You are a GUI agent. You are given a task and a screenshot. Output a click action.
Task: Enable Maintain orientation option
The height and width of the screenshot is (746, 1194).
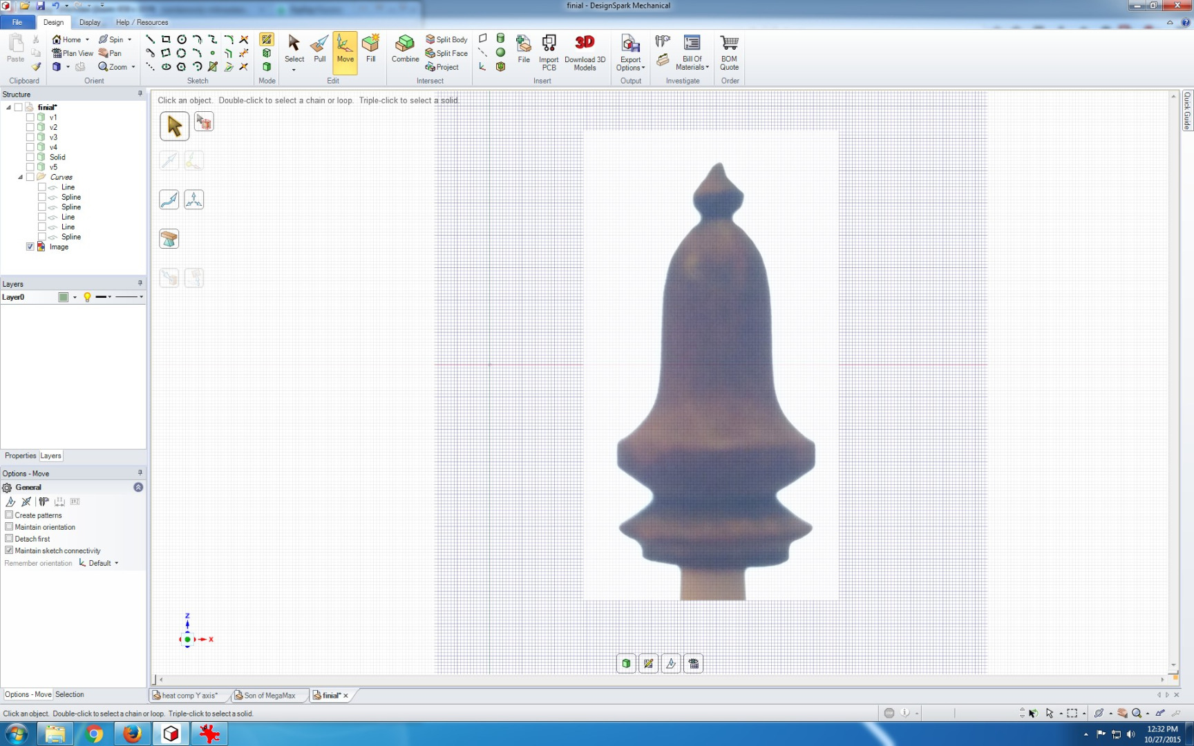[x=9, y=526]
